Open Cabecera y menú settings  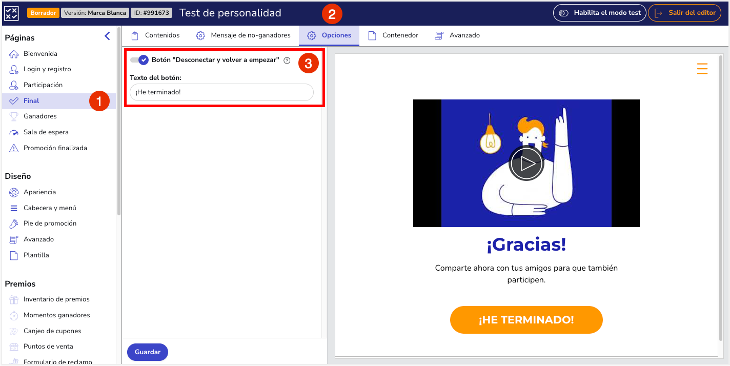pyautogui.click(x=50, y=208)
